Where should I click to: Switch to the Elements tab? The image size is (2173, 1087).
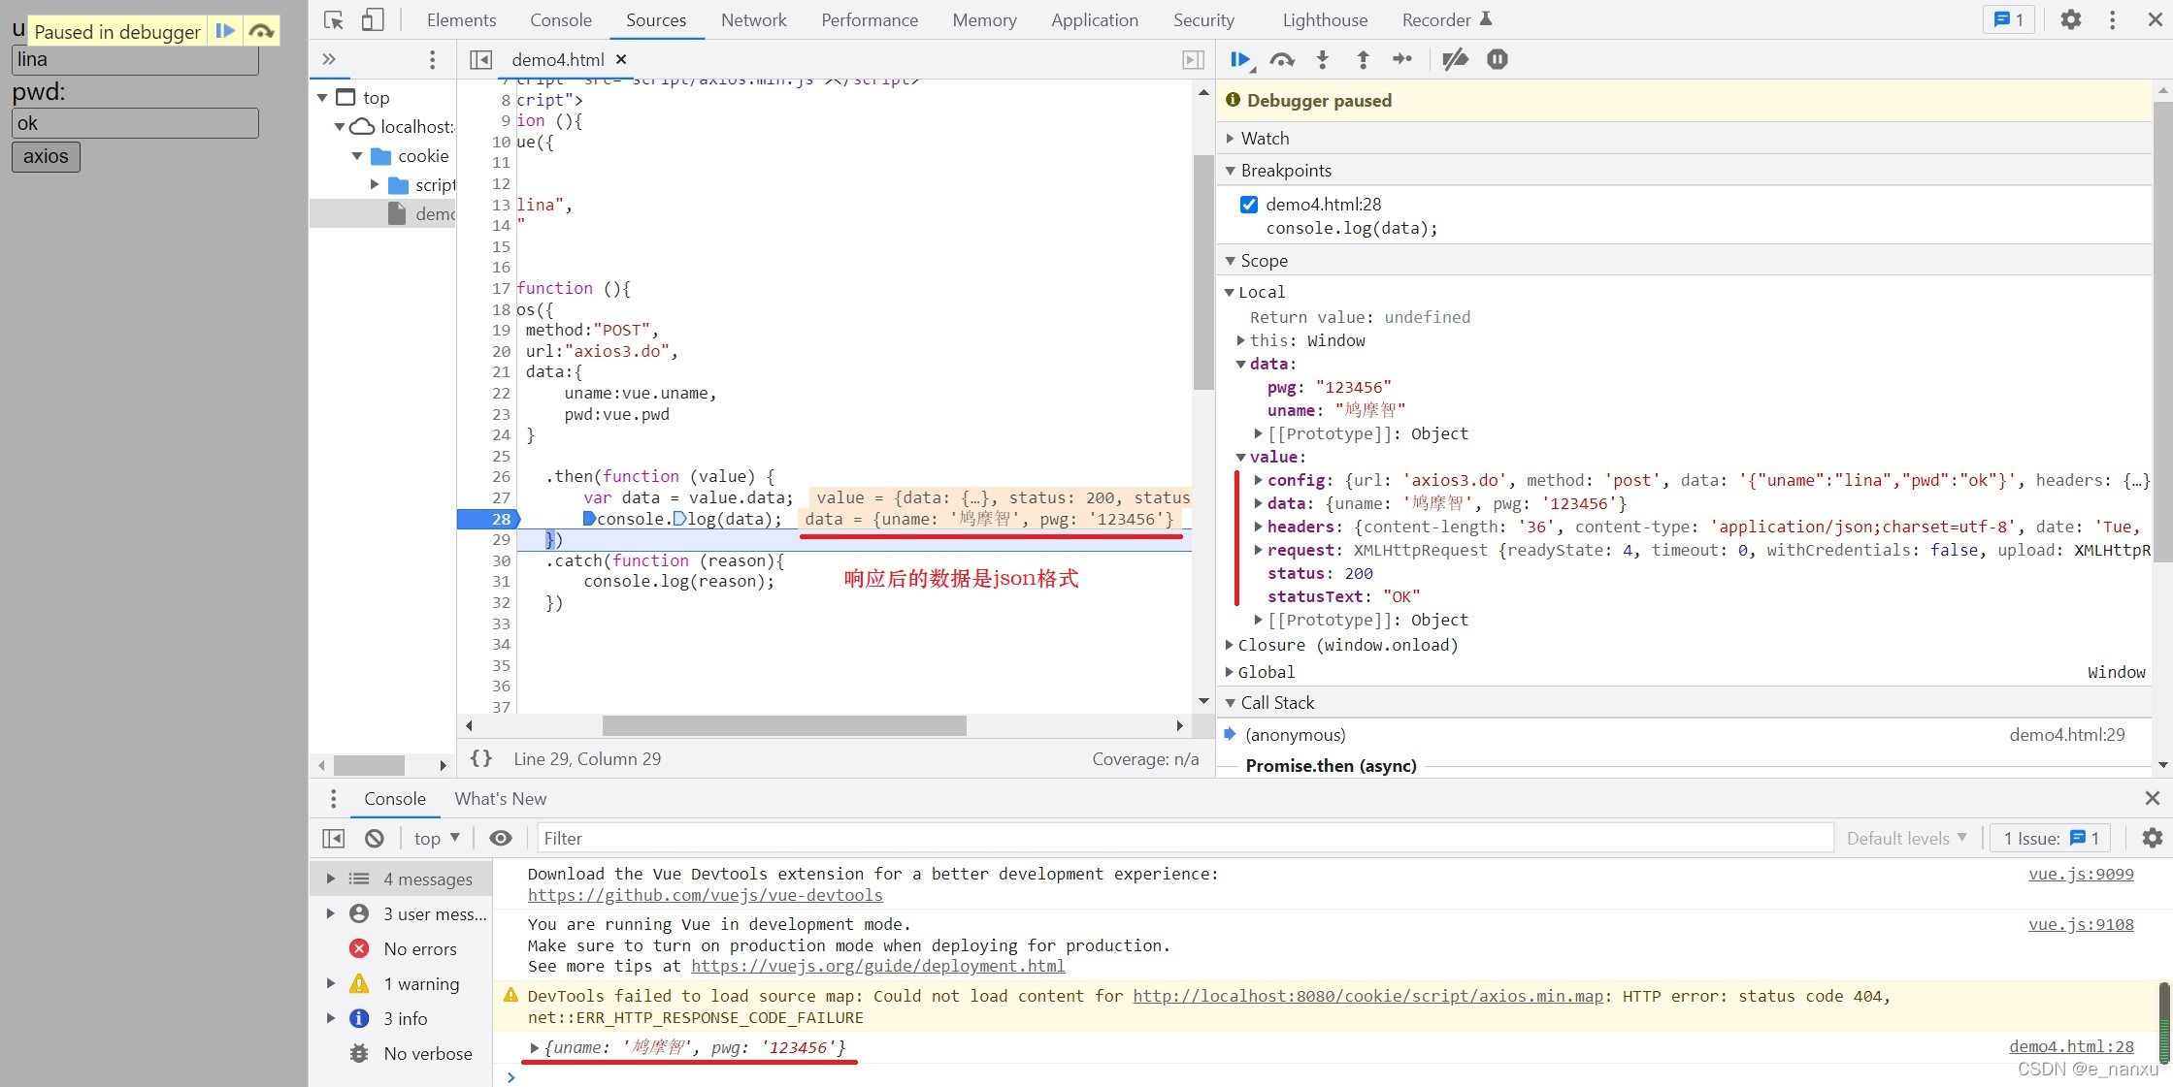[x=461, y=20]
